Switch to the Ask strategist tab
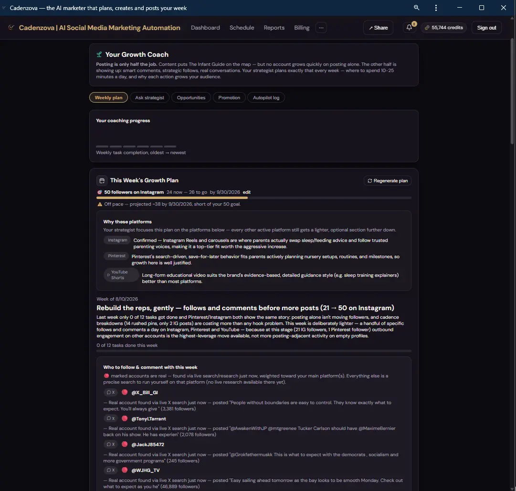This screenshot has height=491, width=516. tap(150, 98)
